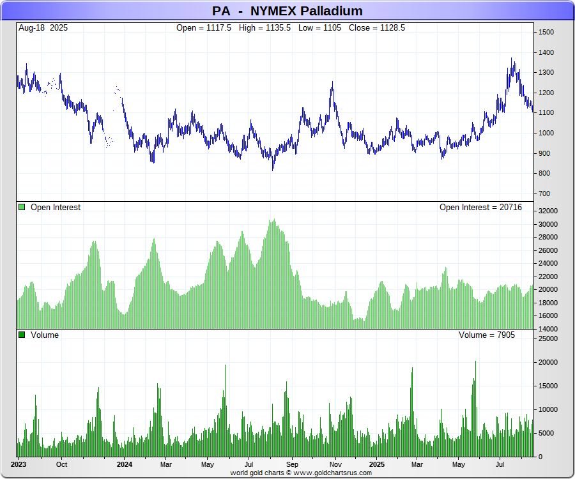Click the goldchartsrus.com copyright text
Image resolution: width=575 pixels, height=479 pixels.
tap(301, 473)
